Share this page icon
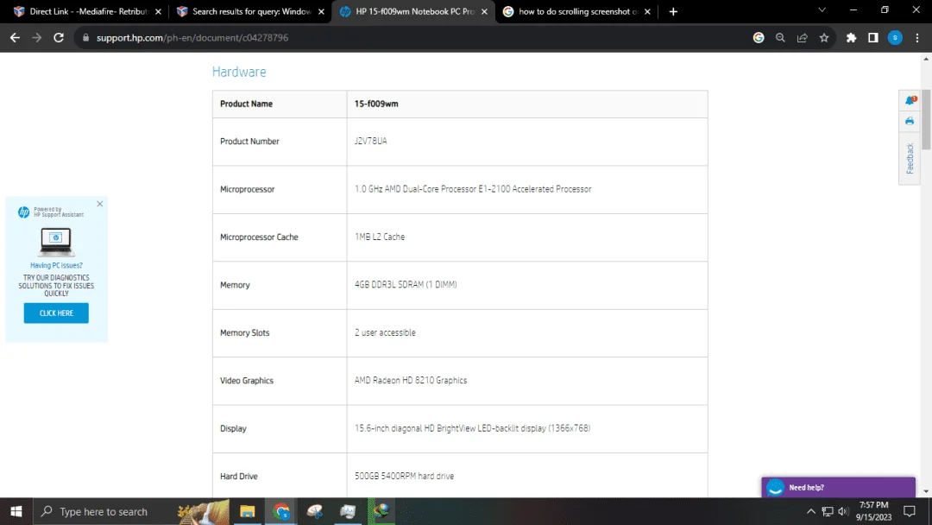 coord(803,37)
